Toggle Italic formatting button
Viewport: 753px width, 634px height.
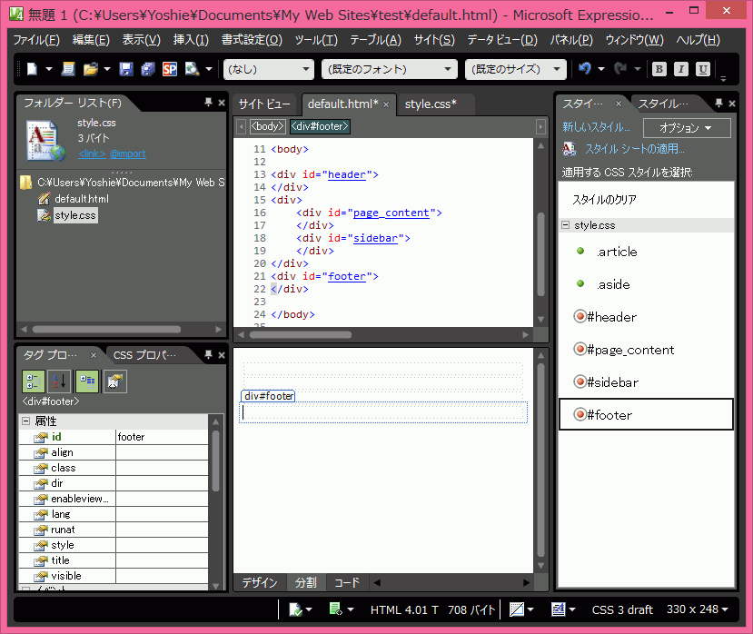tap(680, 69)
